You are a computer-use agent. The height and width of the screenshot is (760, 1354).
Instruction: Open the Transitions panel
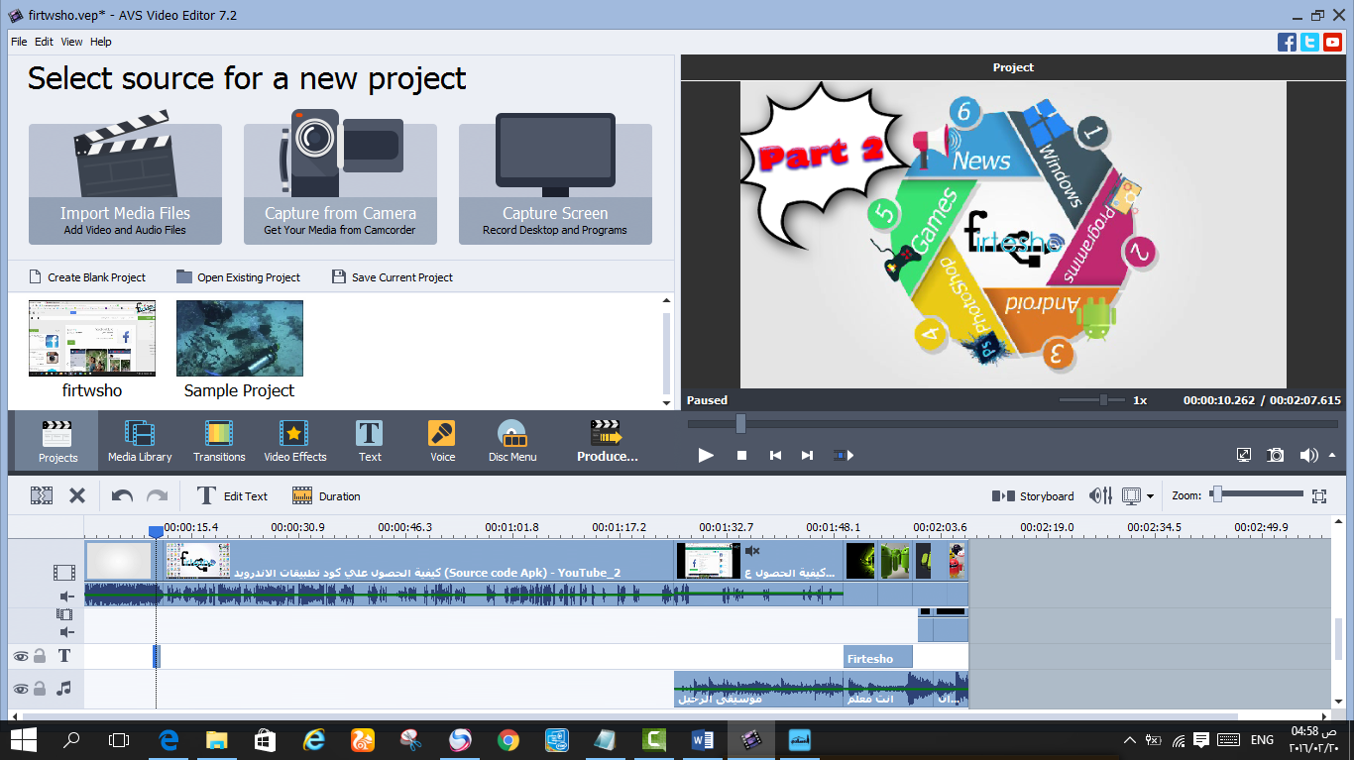click(219, 441)
